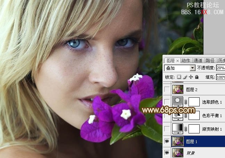Click layer mask thumbnail of 选取颜色 1
225x158 pixels.
tap(194, 102)
